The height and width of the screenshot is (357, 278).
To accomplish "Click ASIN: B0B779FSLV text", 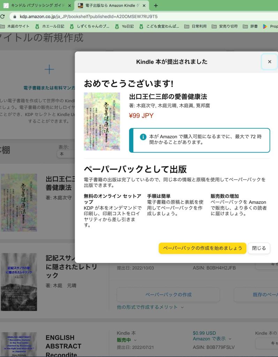I will (214, 348).
